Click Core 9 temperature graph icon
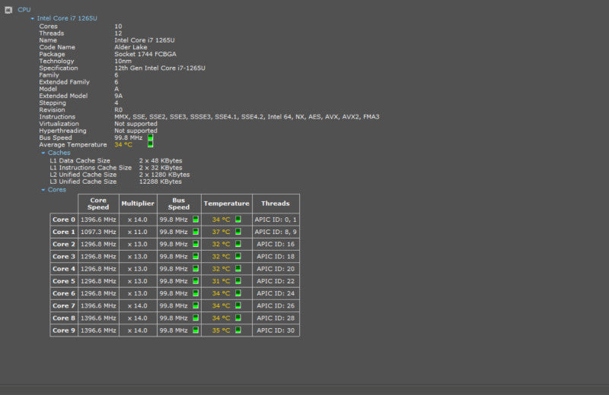This screenshot has width=609, height=395. [238, 330]
